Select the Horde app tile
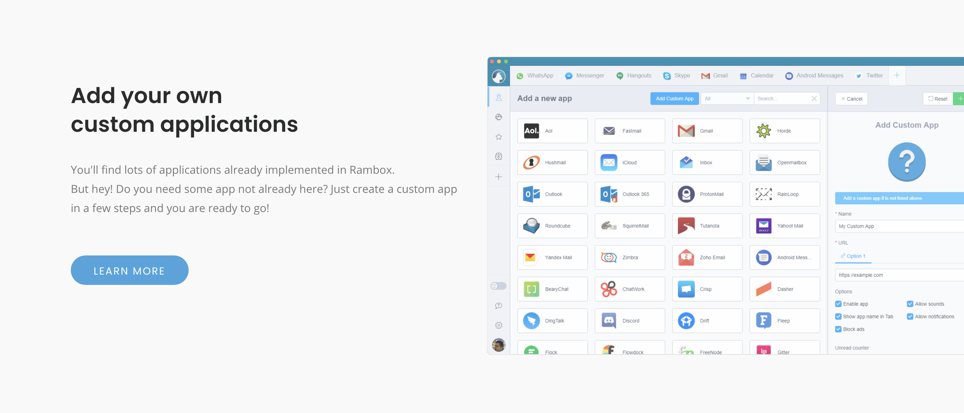This screenshot has width=964, height=413. click(x=785, y=131)
